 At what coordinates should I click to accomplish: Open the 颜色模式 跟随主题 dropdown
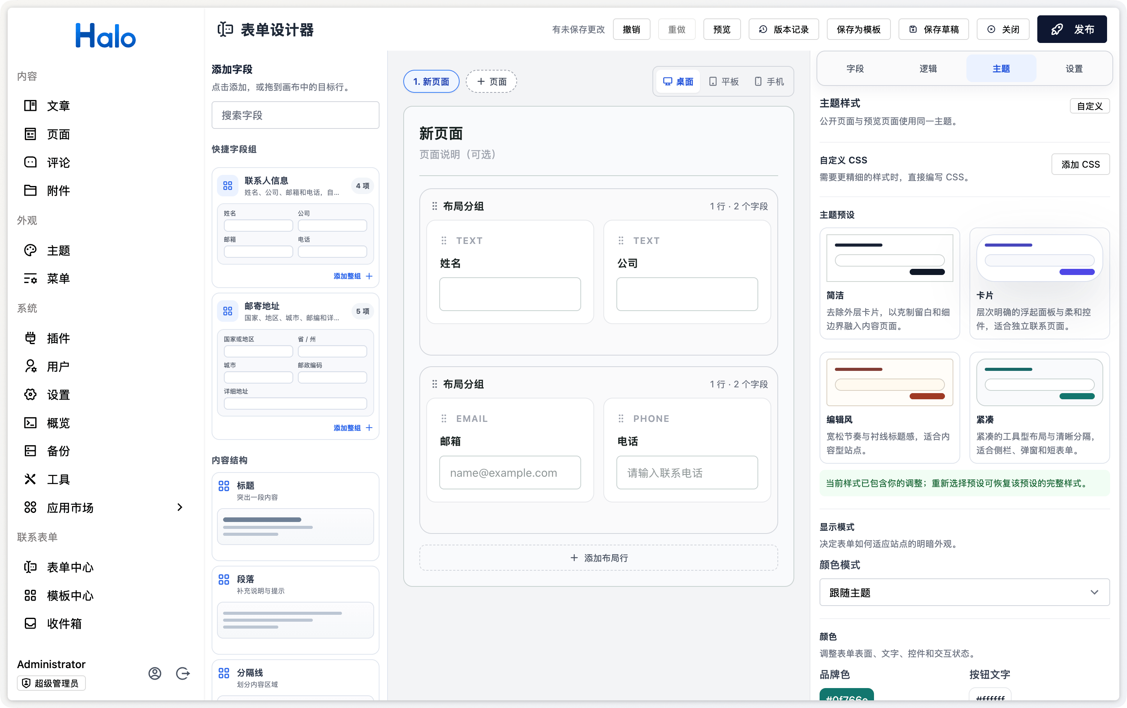pos(964,592)
